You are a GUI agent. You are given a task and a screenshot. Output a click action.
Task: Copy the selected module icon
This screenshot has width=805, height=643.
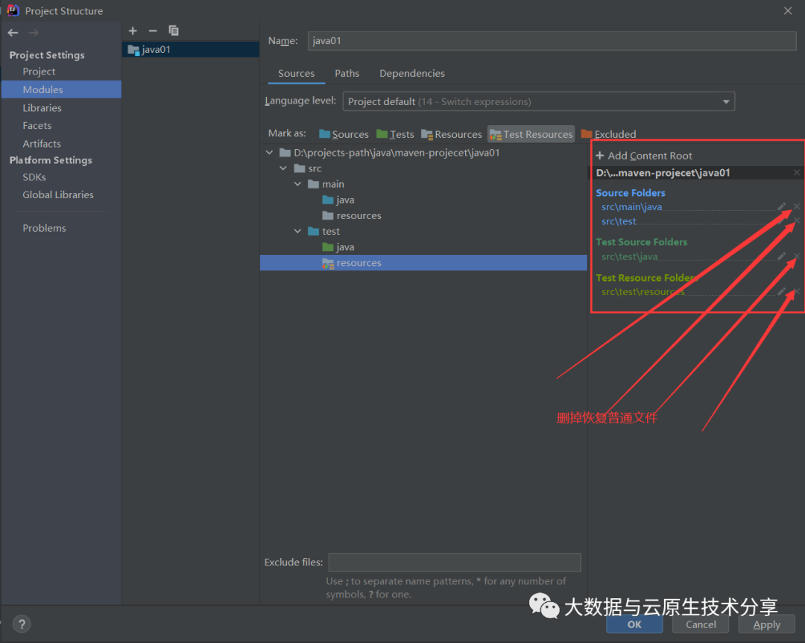click(x=174, y=31)
